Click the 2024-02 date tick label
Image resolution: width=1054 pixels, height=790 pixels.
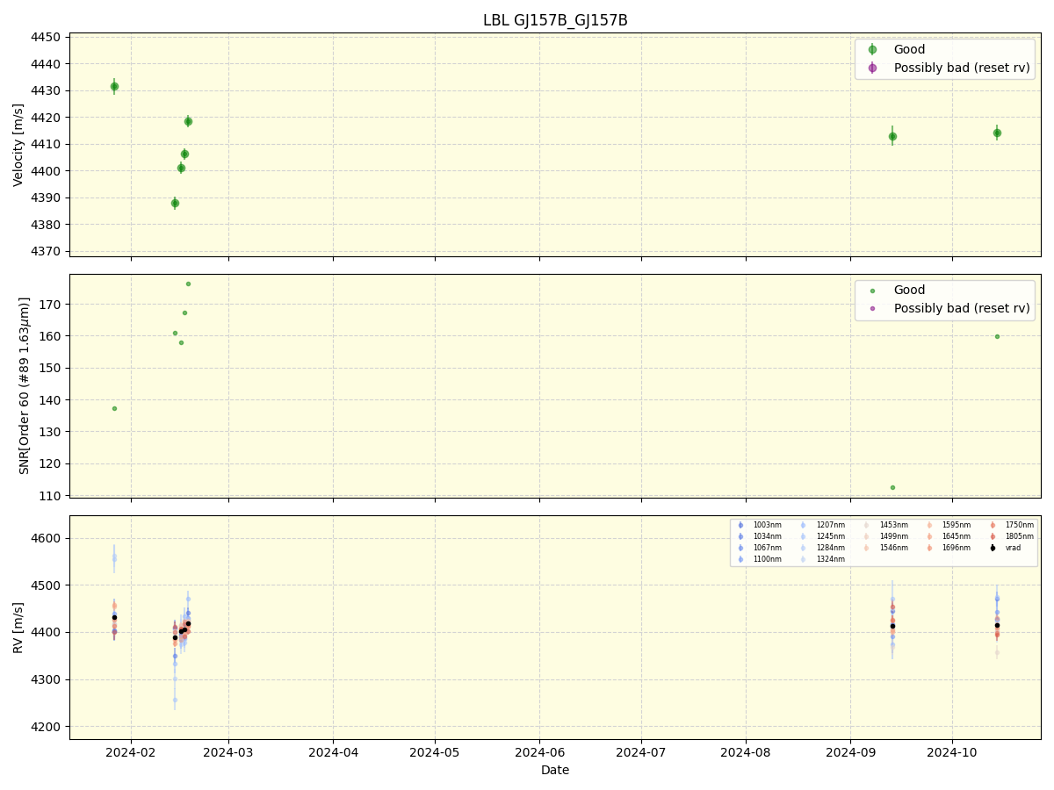coord(132,752)
